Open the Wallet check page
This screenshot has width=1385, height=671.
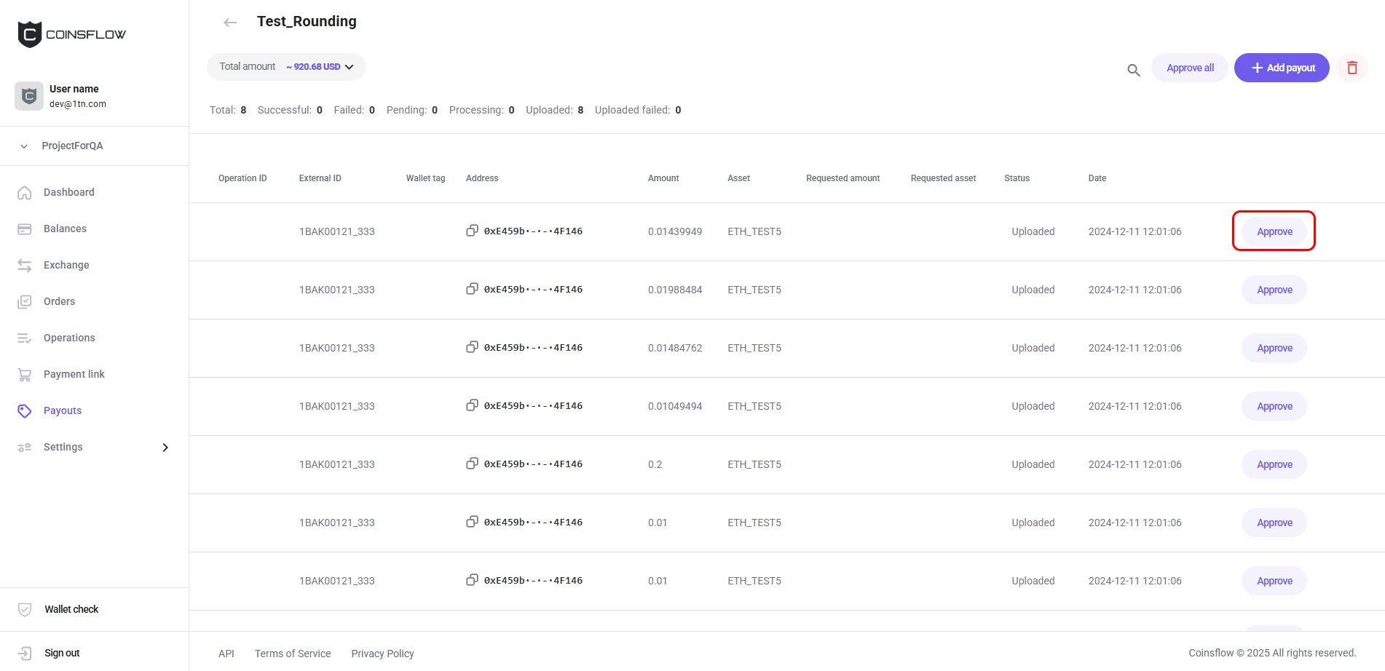[71, 609]
